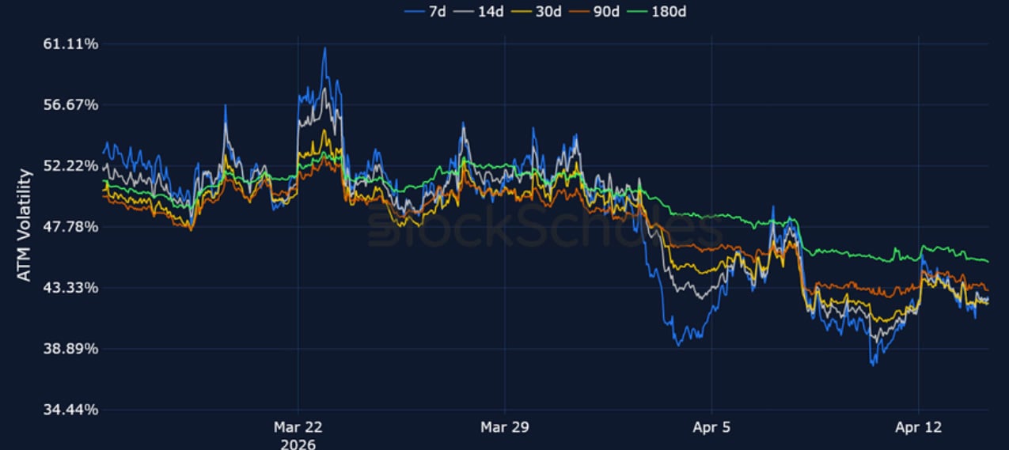Click the ATM Volatility axis title
Viewport: 1009px width, 450px height.
tap(25, 225)
